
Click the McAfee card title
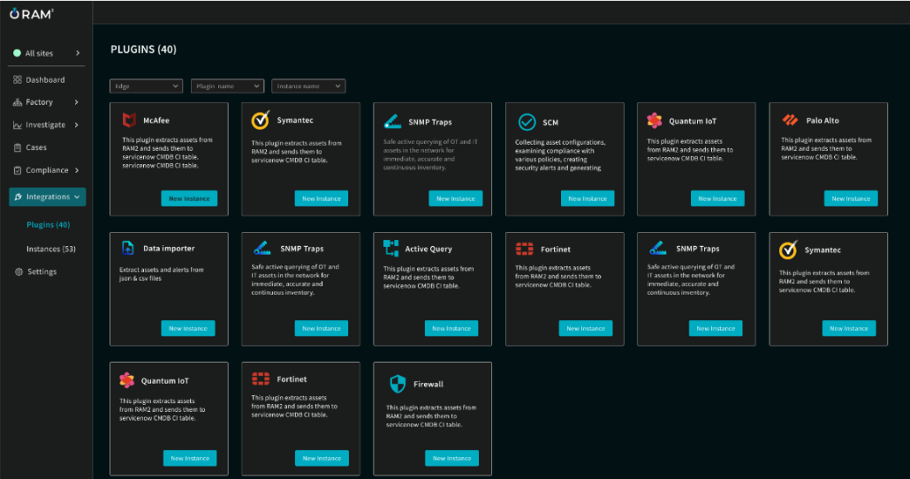point(156,121)
